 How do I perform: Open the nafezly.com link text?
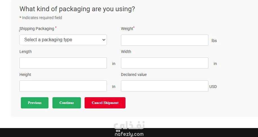click(x=129, y=134)
